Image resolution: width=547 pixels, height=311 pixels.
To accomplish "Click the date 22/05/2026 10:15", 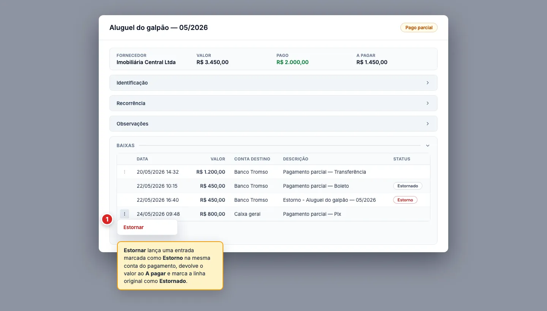I will (157, 186).
